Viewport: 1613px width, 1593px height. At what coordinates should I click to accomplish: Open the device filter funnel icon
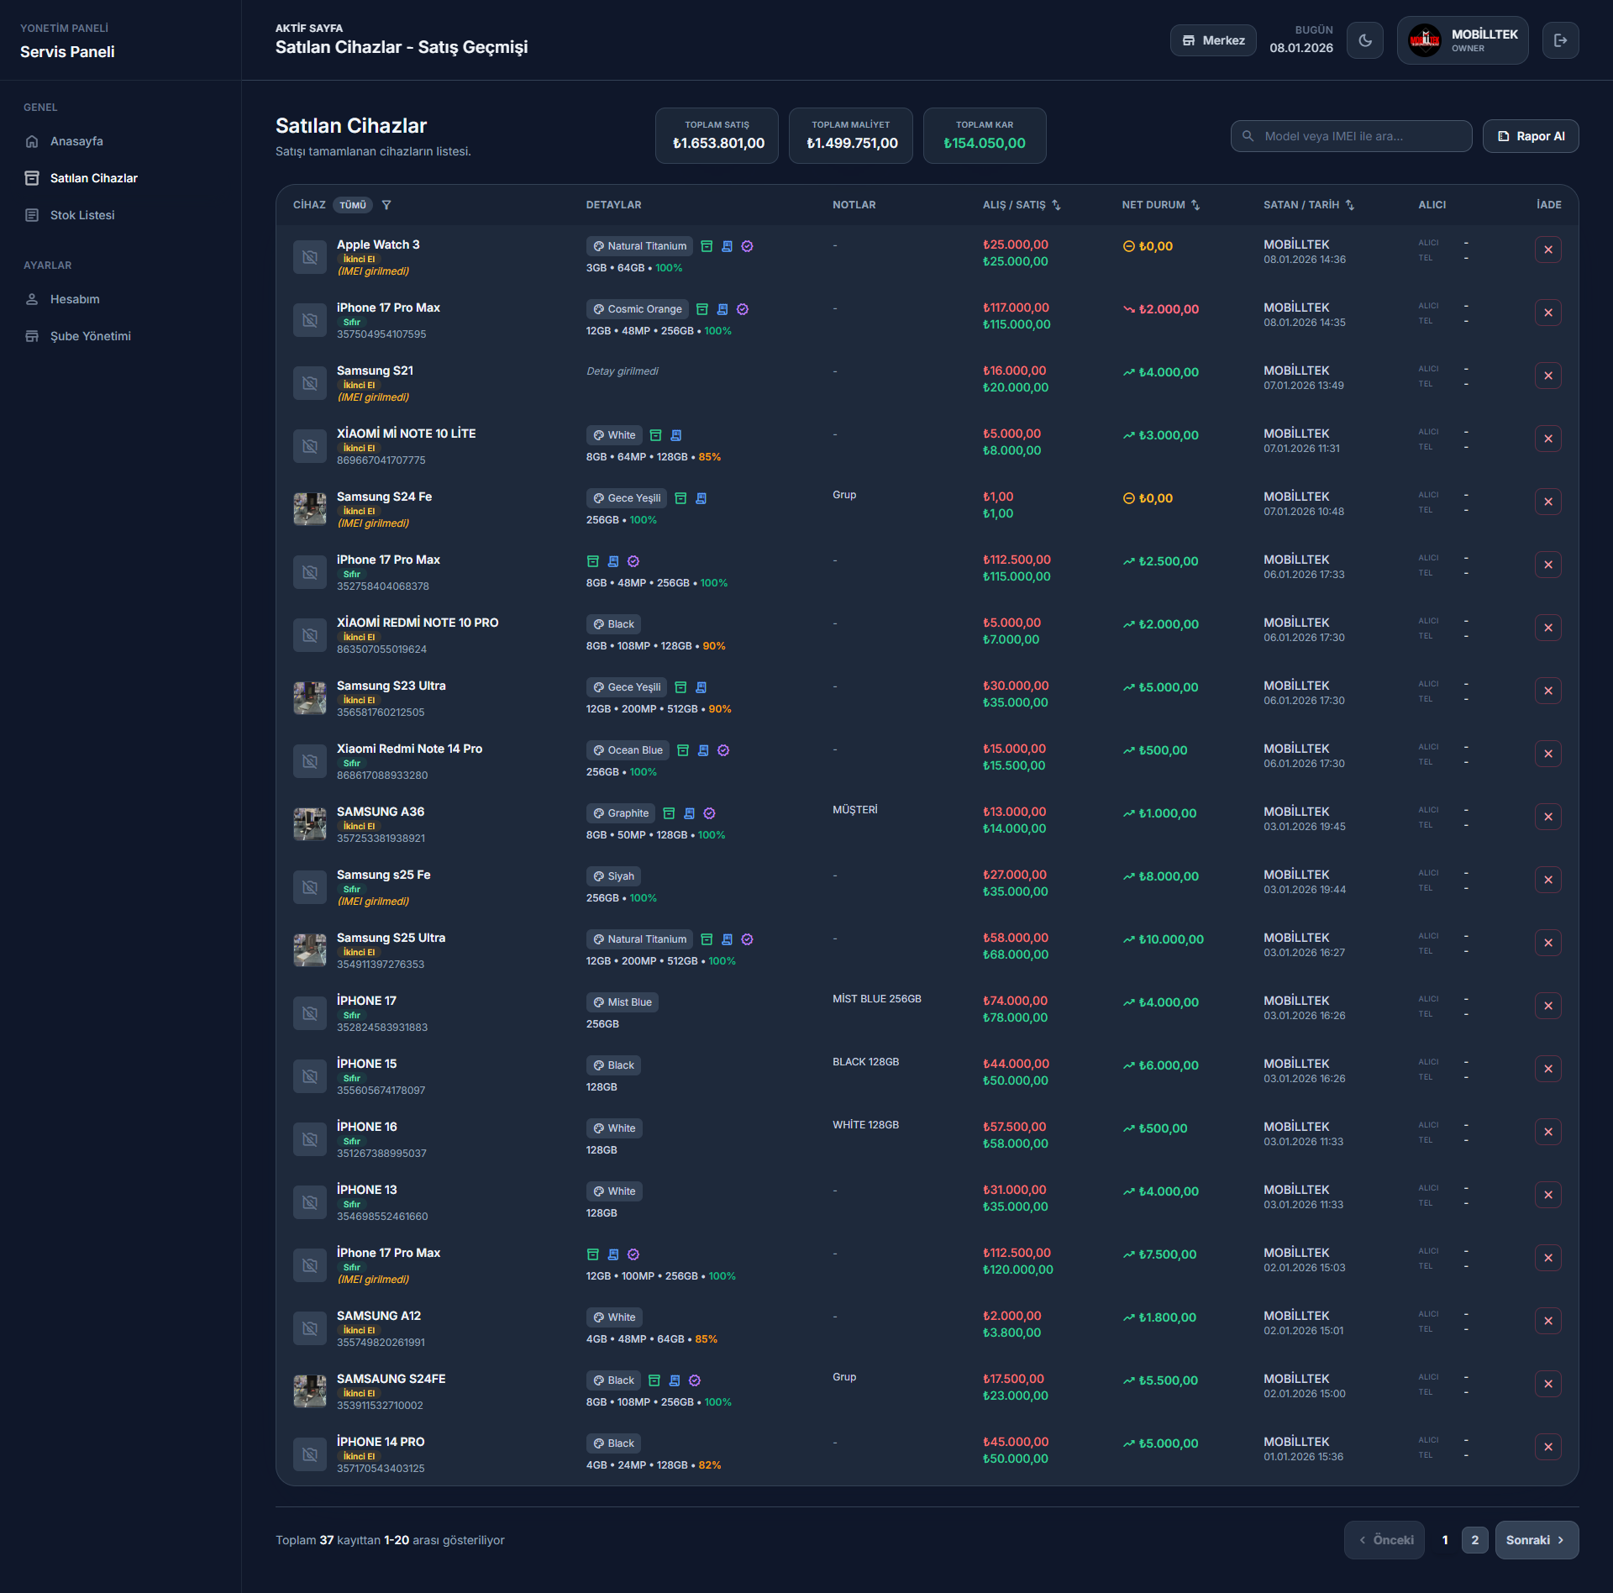tap(386, 205)
